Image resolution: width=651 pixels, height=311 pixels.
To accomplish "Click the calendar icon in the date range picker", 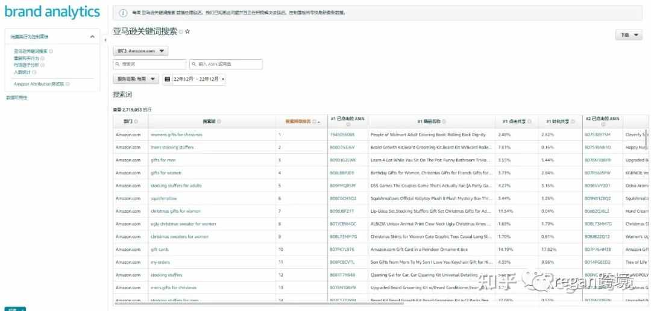I will coord(167,79).
